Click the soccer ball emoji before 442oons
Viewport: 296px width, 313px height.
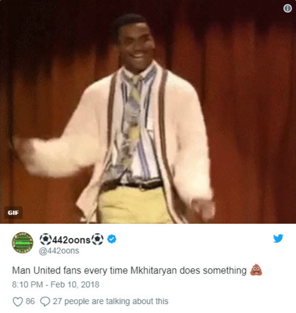click(x=46, y=239)
